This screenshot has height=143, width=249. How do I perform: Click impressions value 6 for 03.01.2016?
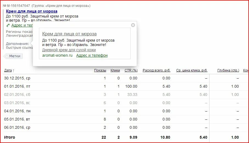pyautogui.click(x=105, y=103)
